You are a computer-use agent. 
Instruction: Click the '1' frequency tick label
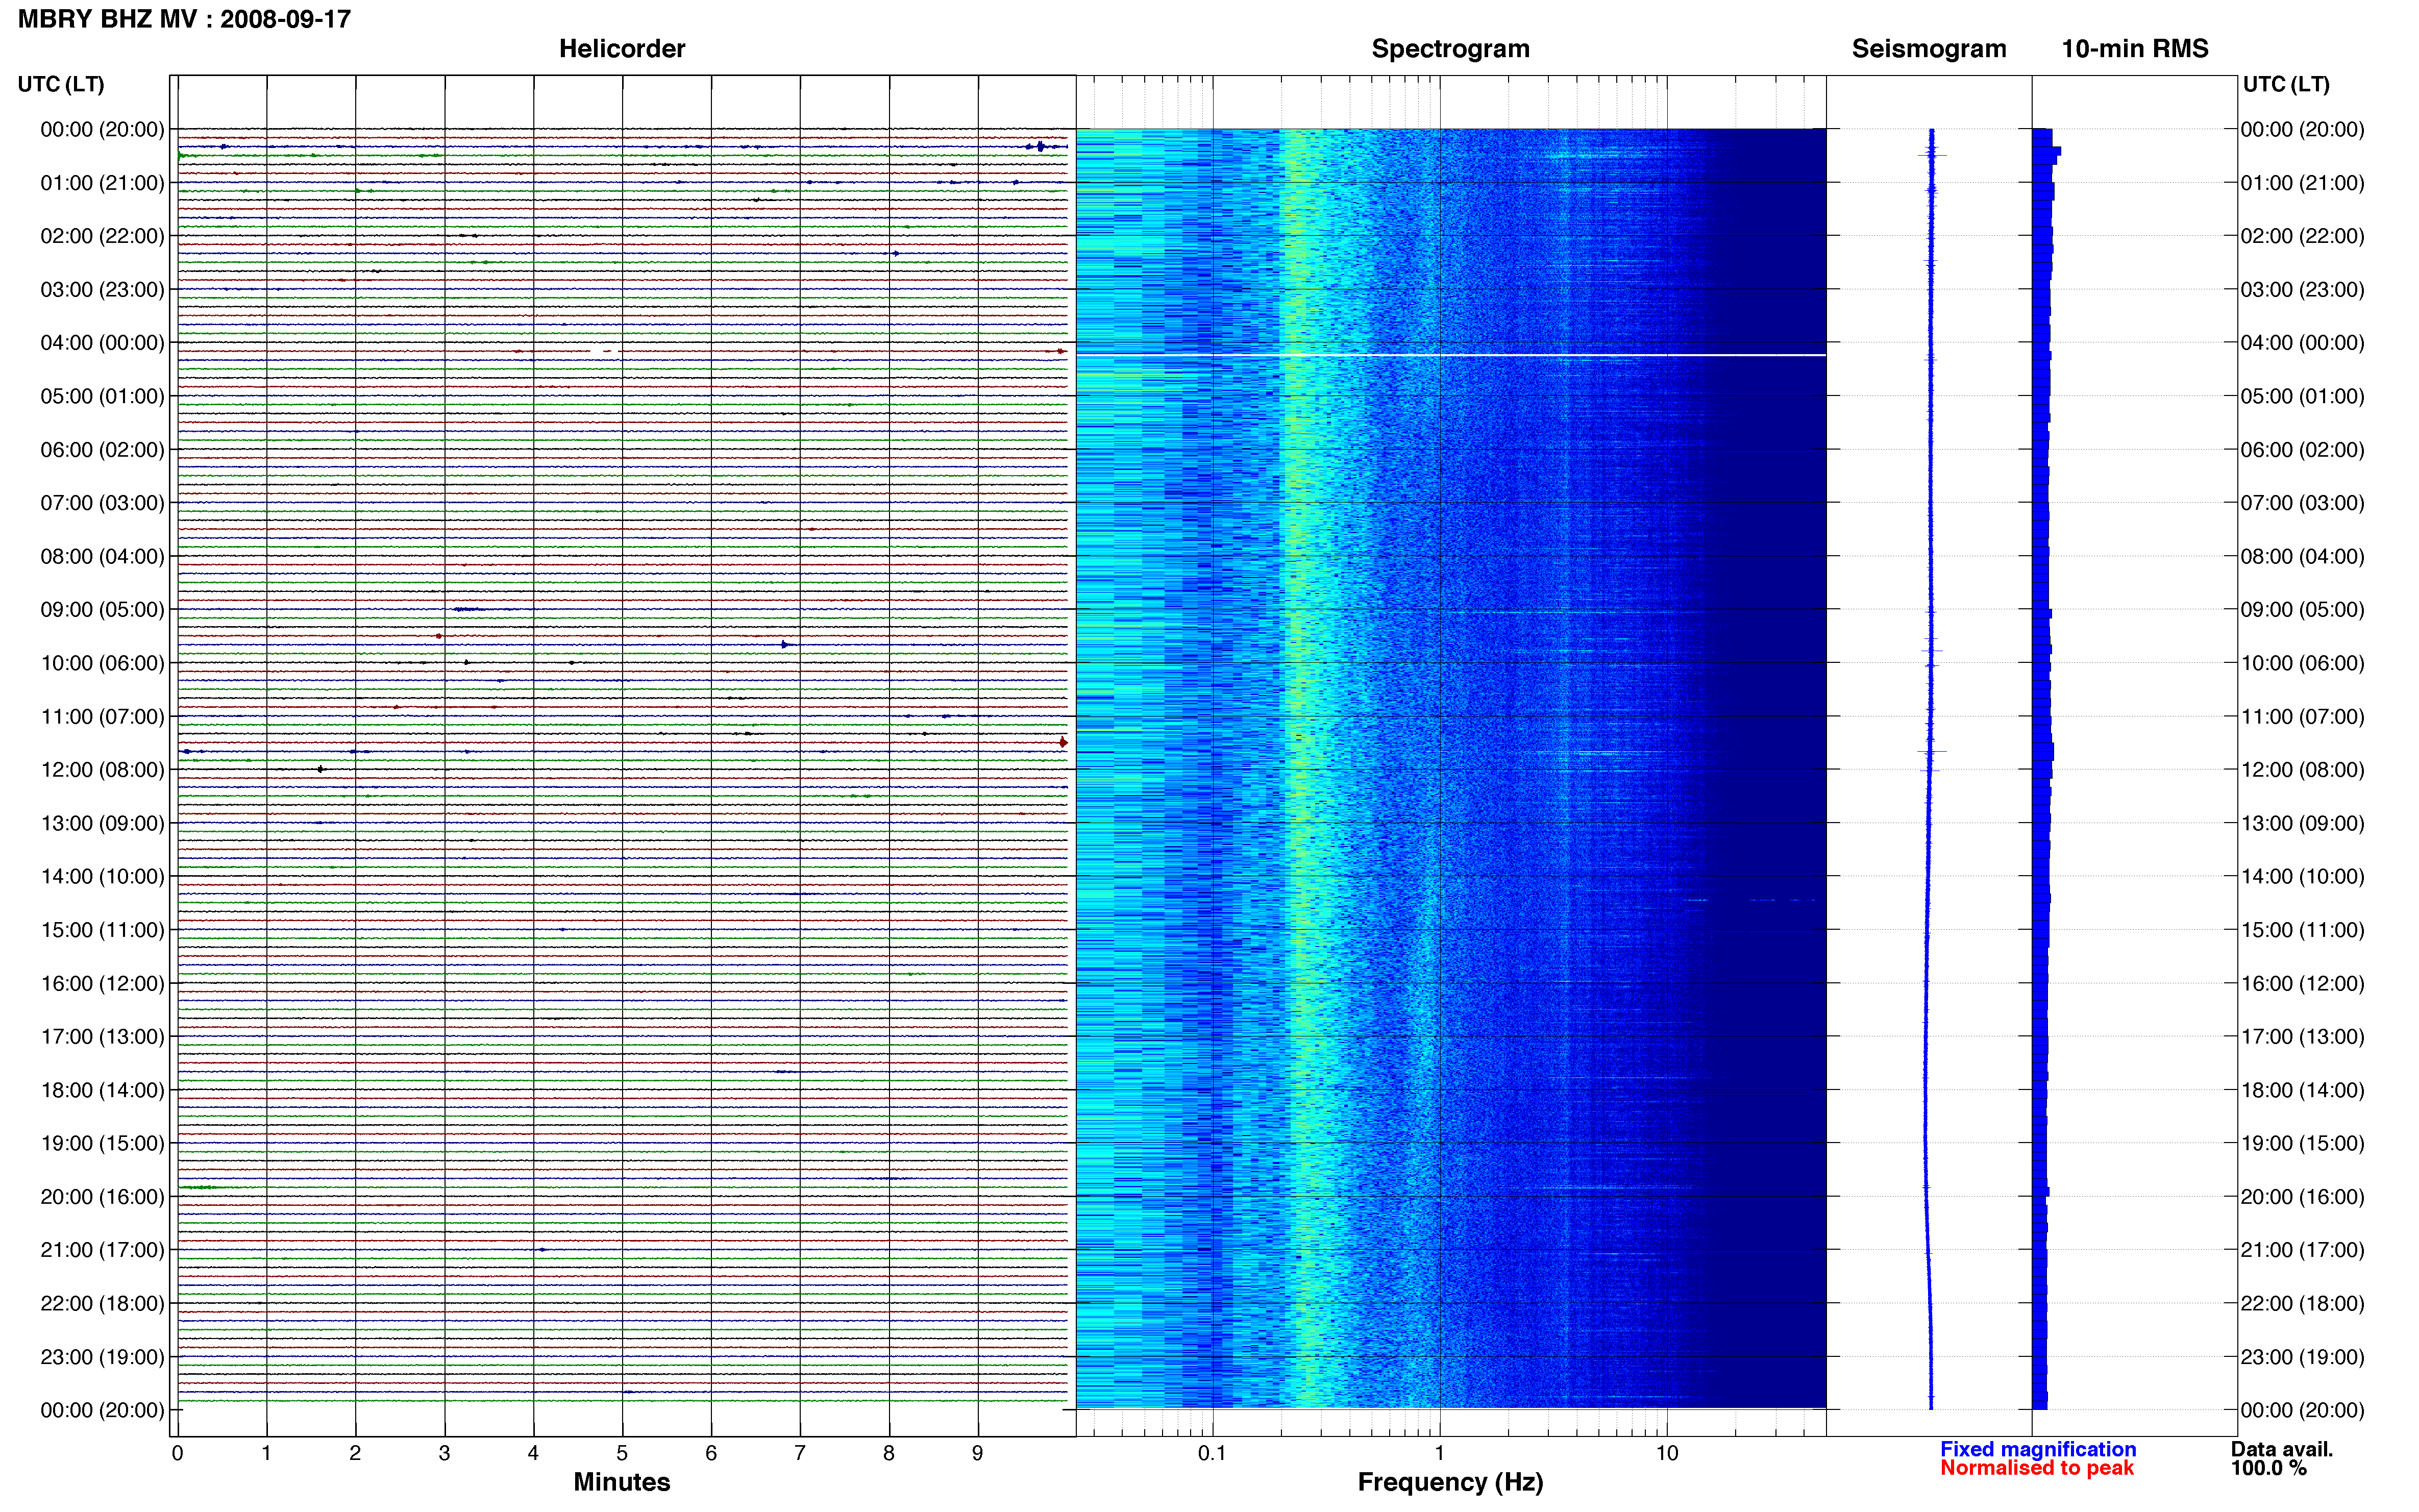point(1439,1453)
